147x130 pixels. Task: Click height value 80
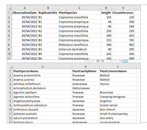pyautogui.click(x=106, y=49)
